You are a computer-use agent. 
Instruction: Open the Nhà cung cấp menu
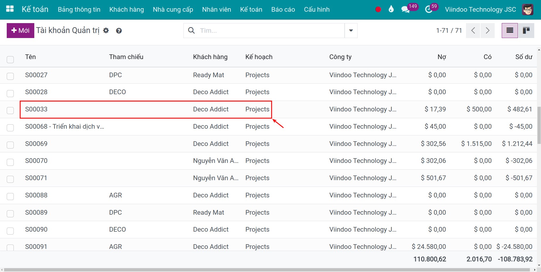(x=173, y=9)
